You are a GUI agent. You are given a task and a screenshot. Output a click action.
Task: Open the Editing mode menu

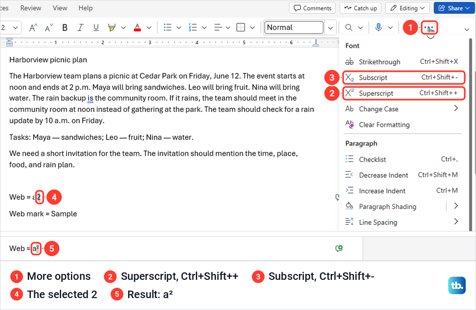pyautogui.click(x=407, y=8)
